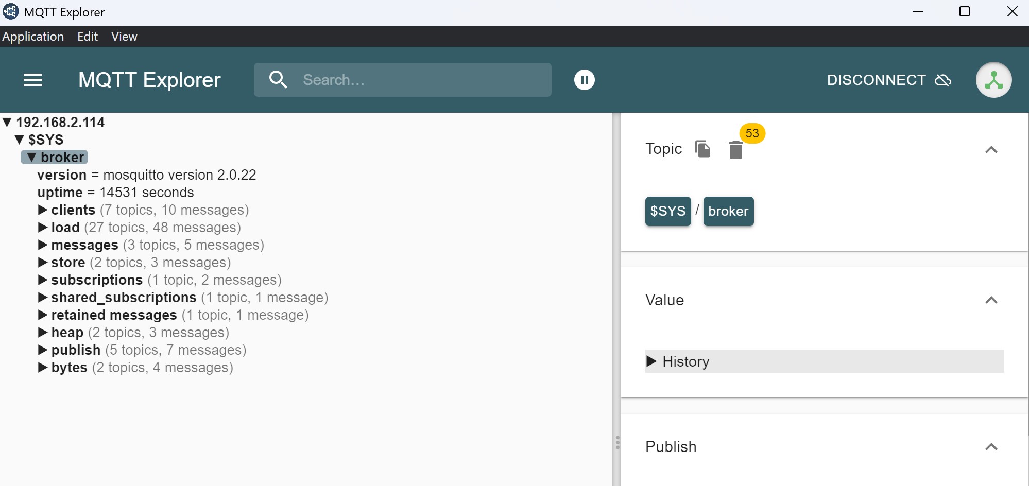This screenshot has width=1029, height=486.
Task: Expand the clients topic tree node
Action: coord(43,210)
